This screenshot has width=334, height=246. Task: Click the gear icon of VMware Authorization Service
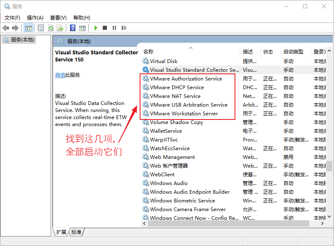pos(146,79)
